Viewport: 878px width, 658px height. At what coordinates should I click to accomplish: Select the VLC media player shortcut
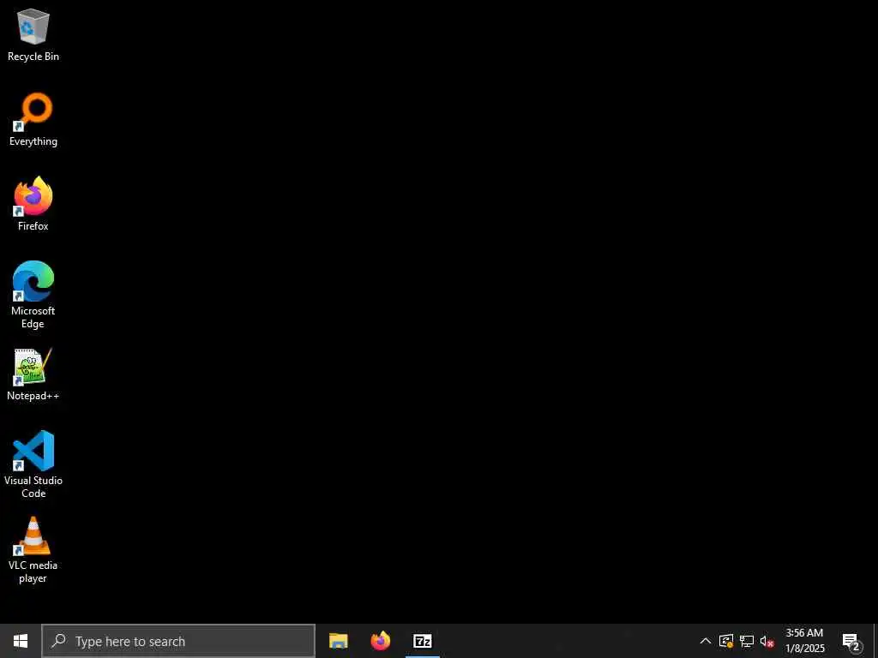click(33, 549)
